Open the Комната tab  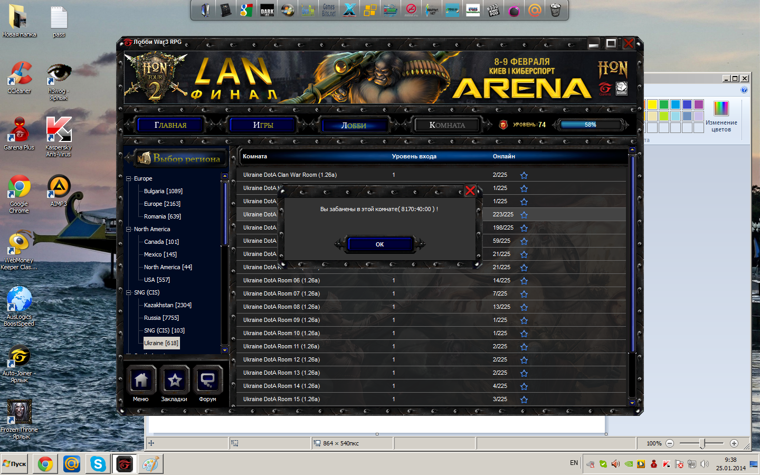click(x=447, y=125)
